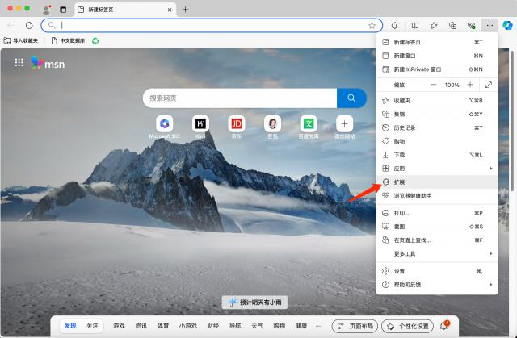This screenshot has height=338, width=517.
Task: Click the Copilot icon in the toolbar
Action: [x=507, y=25]
